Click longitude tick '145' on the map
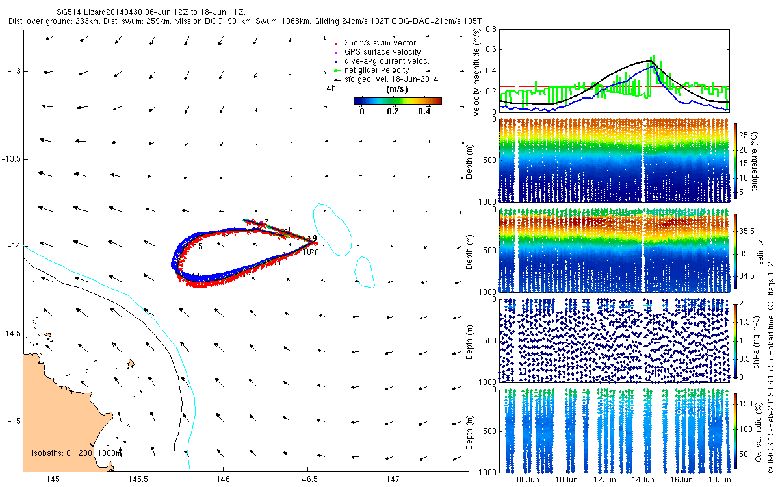This screenshot has height=487, width=780. [x=53, y=479]
